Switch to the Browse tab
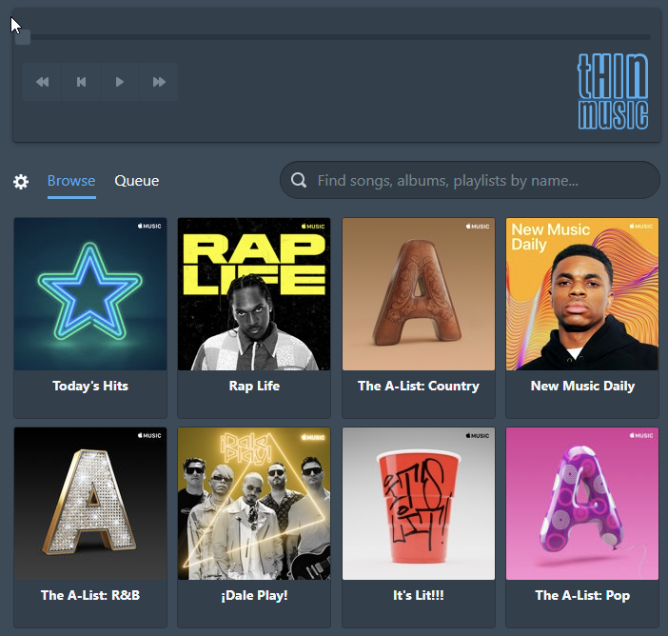668x636 pixels. pos(71,181)
